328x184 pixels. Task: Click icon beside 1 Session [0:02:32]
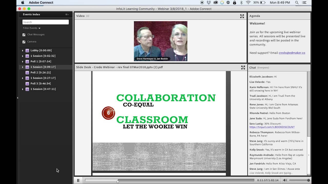pos(27,56)
